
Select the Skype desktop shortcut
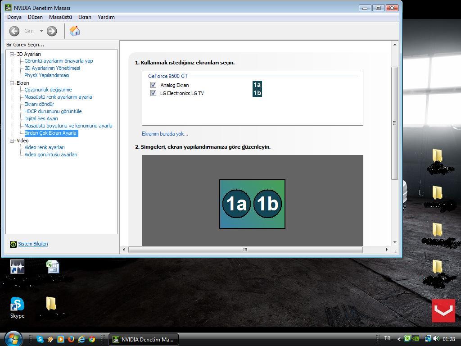(x=18, y=307)
